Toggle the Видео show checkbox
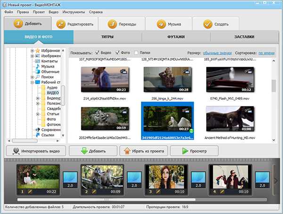 pos(97,53)
